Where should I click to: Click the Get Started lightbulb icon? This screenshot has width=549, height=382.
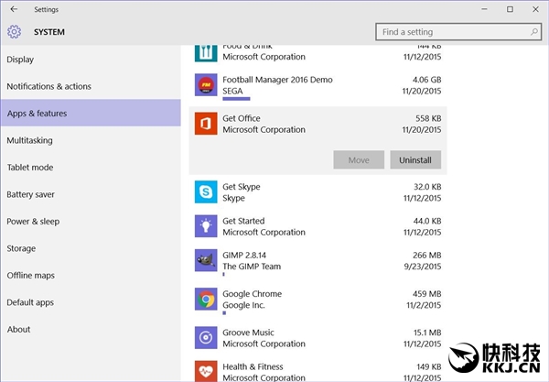(206, 226)
